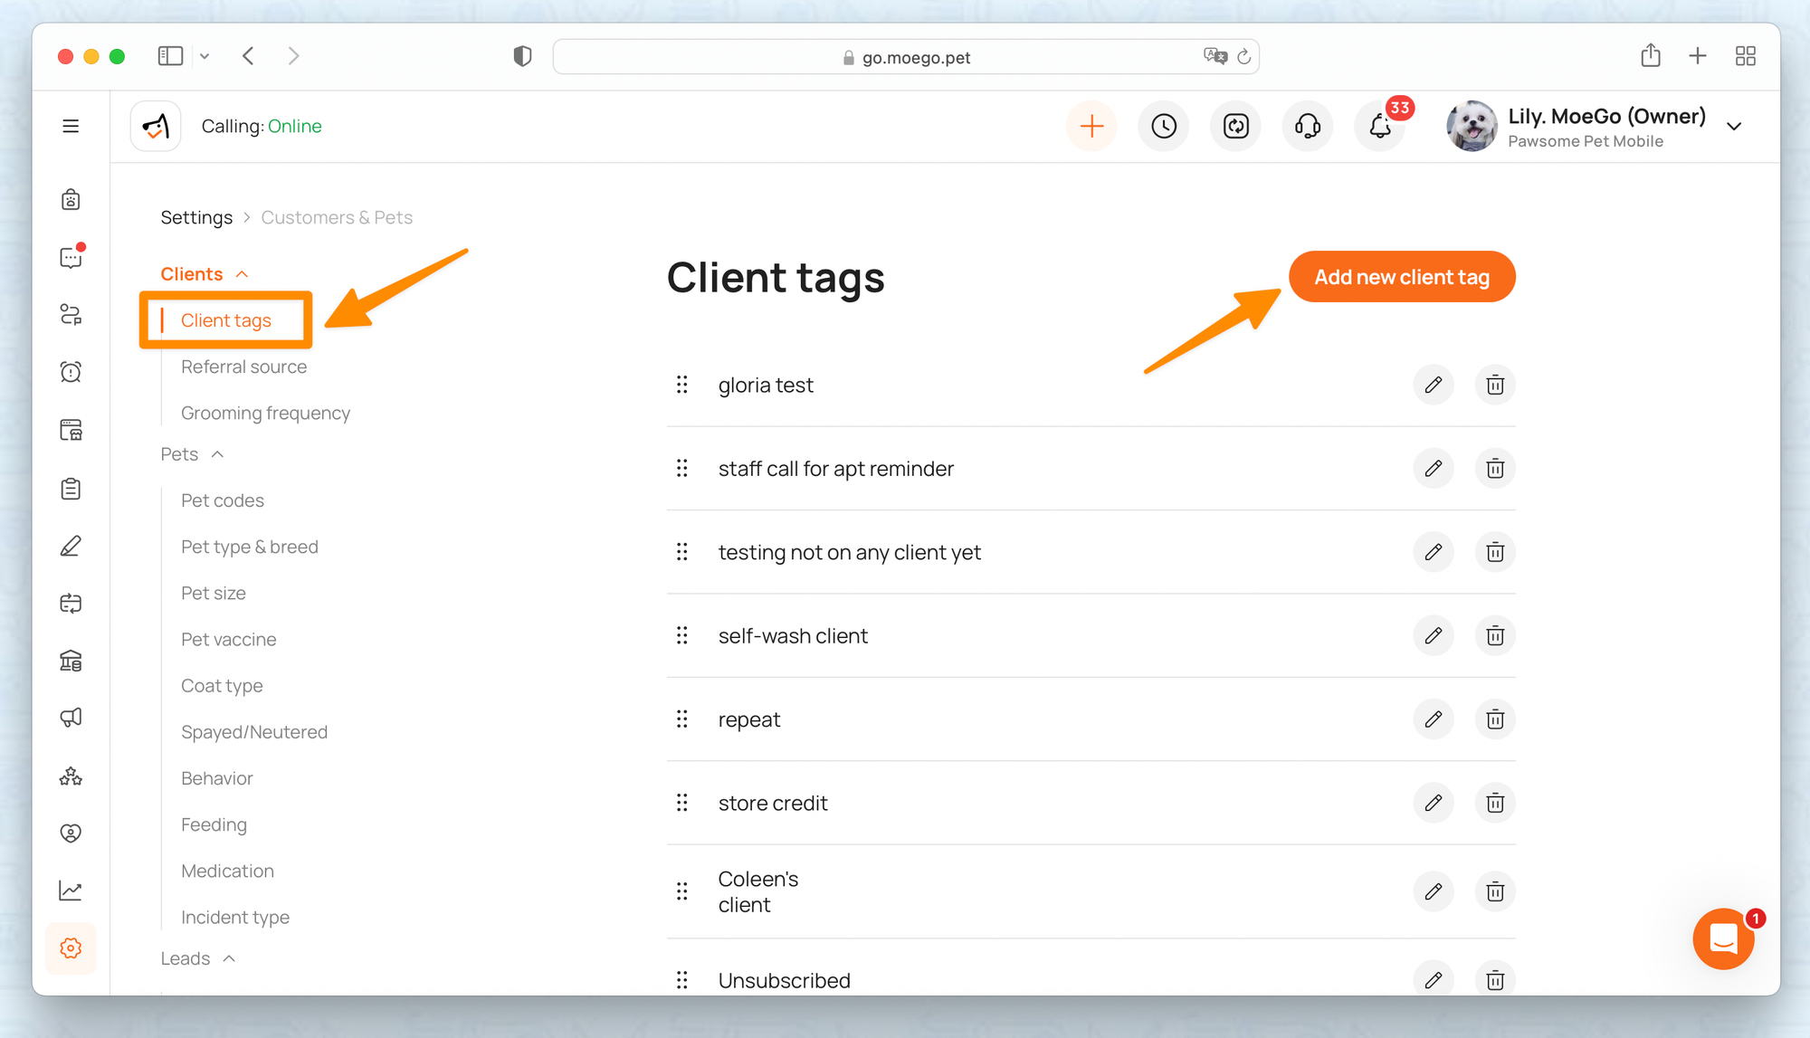Delete the store credit tag
This screenshot has height=1038, width=1810.
click(x=1495, y=803)
